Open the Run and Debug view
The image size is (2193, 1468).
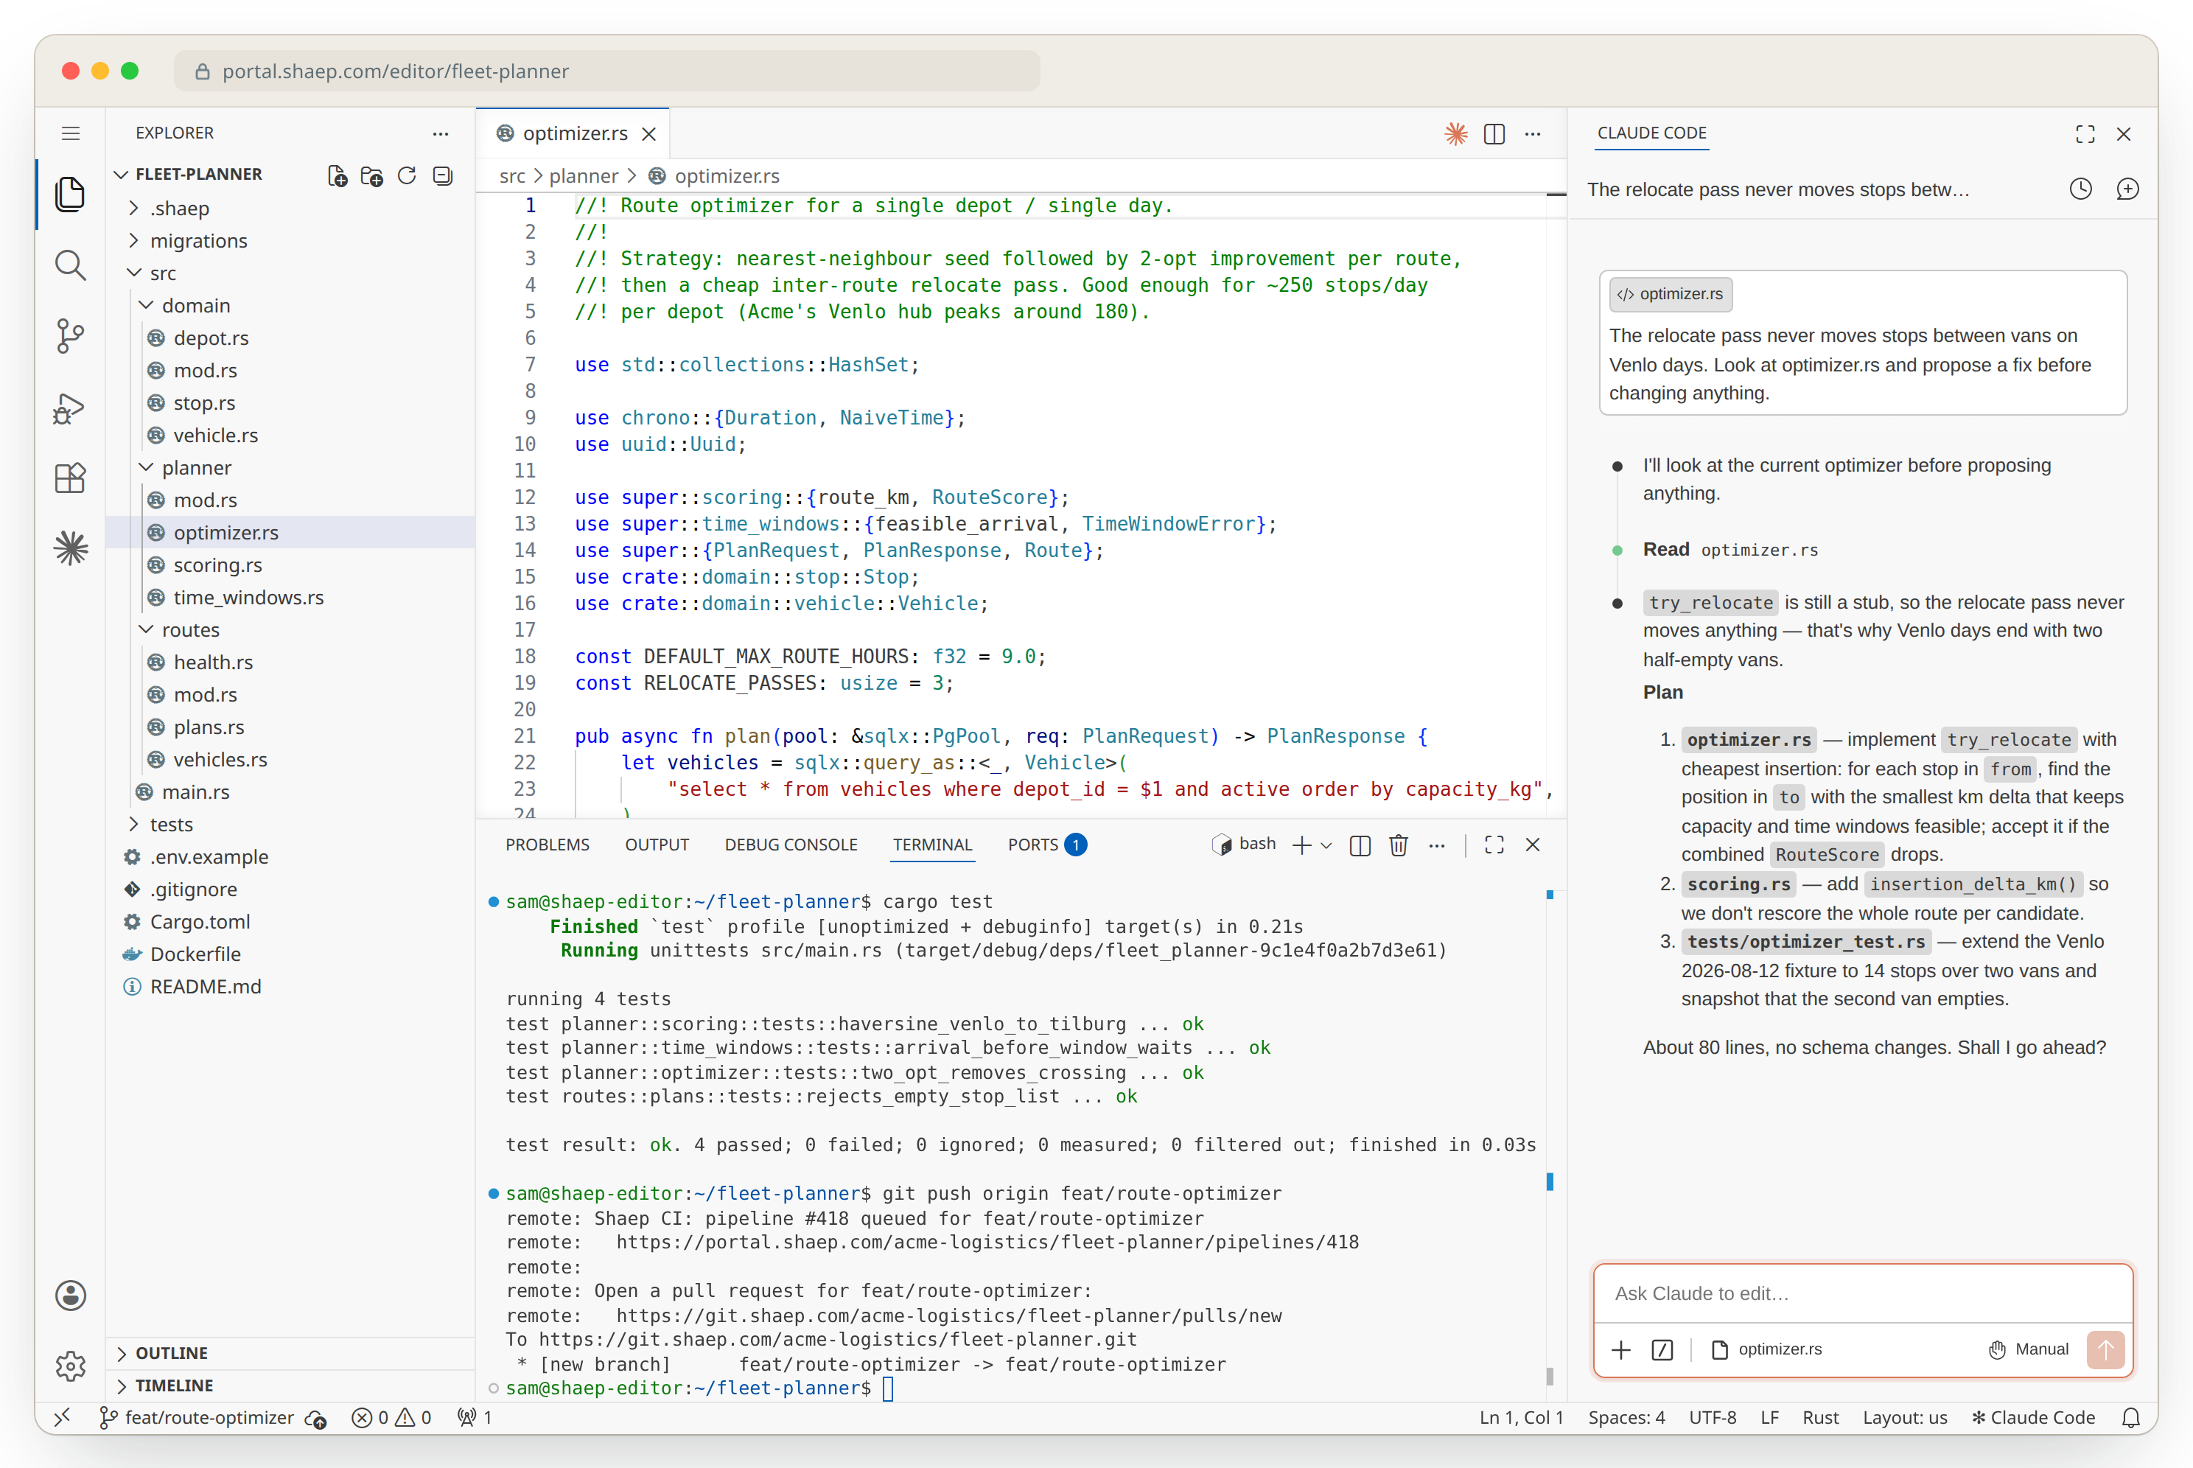[x=70, y=408]
